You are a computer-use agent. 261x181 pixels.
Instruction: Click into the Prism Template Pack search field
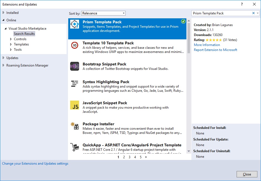point(221,13)
